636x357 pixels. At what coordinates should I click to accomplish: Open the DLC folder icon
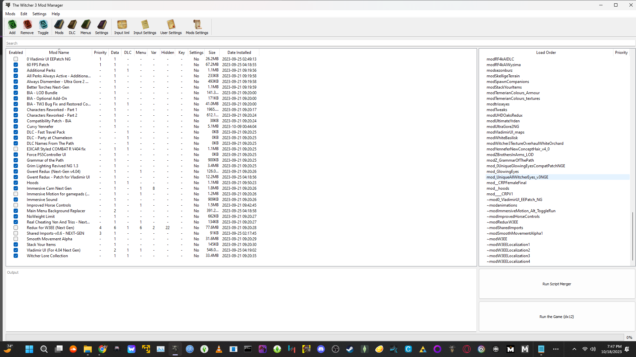[x=72, y=27]
